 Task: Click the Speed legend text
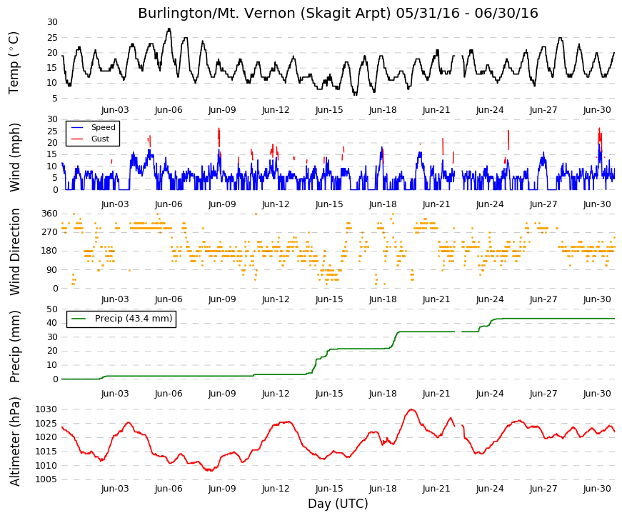pyautogui.click(x=103, y=127)
